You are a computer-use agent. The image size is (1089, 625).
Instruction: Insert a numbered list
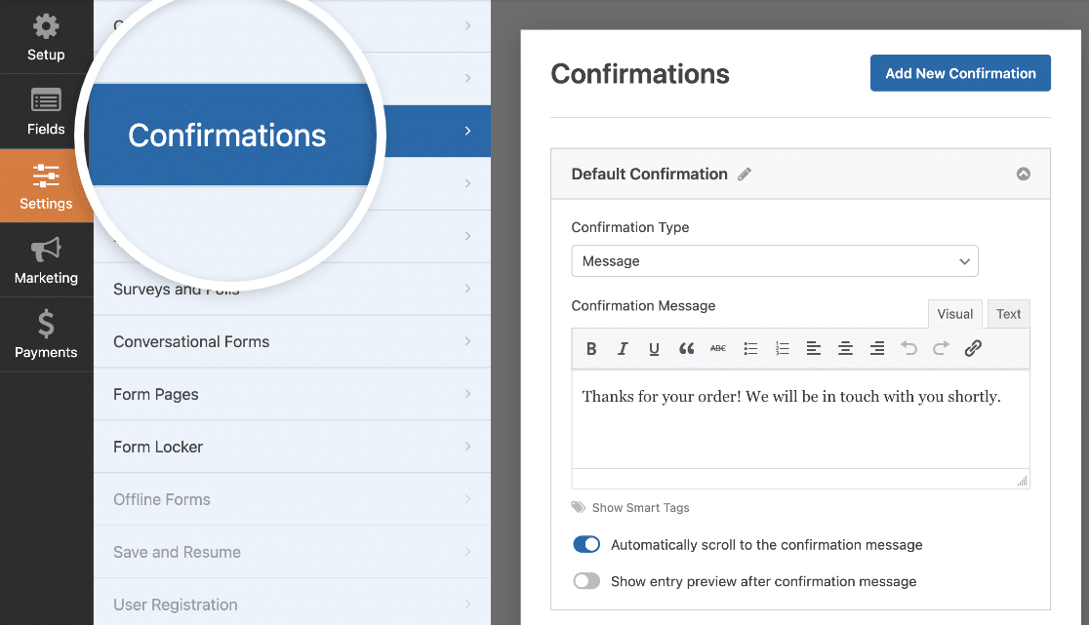click(x=782, y=348)
